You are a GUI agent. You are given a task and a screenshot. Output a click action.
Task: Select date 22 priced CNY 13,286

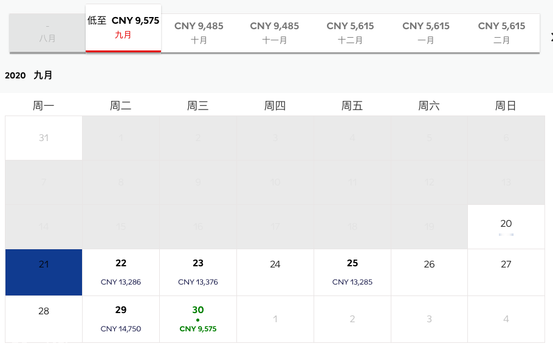pyautogui.click(x=121, y=272)
